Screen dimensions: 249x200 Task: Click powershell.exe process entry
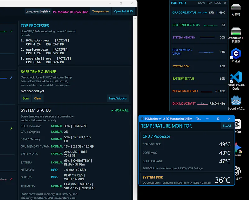46,60
